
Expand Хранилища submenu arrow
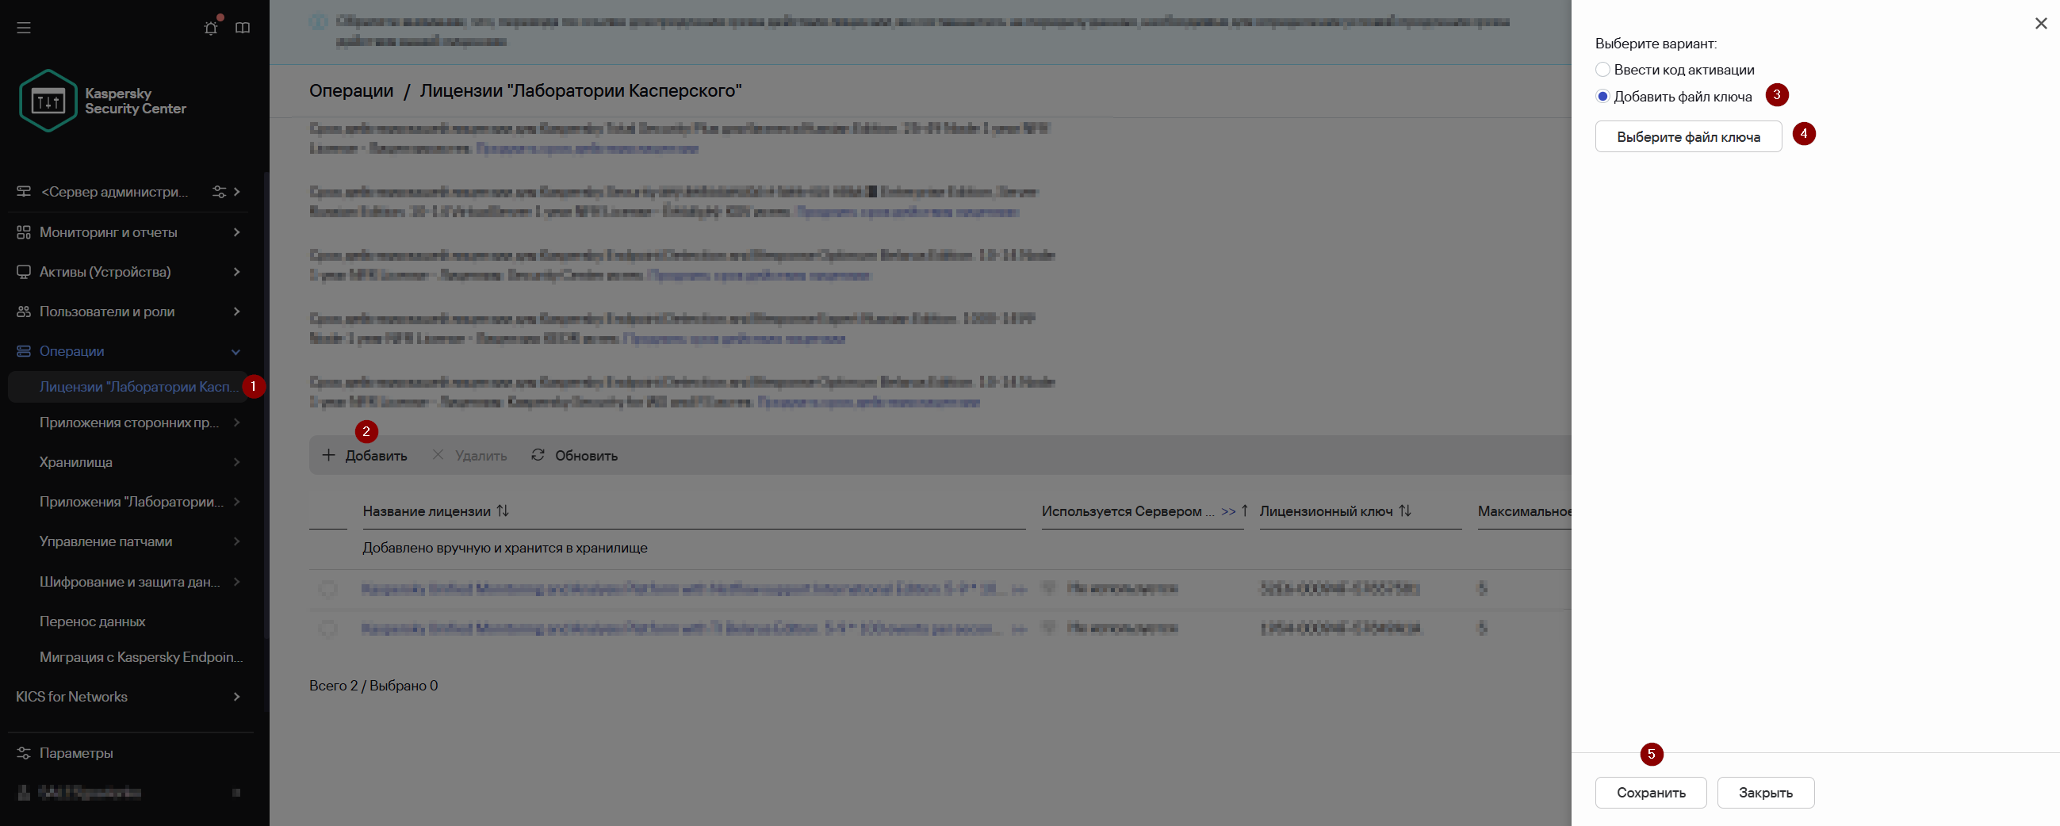[237, 462]
